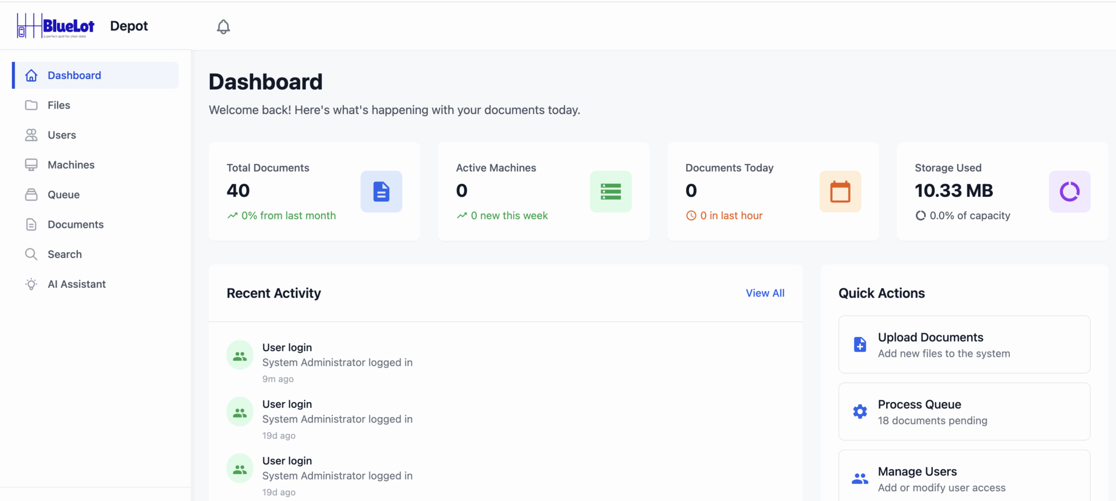Click the BlueLot logo
This screenshot has height=501, width=1116.
[x=56, y=26]
